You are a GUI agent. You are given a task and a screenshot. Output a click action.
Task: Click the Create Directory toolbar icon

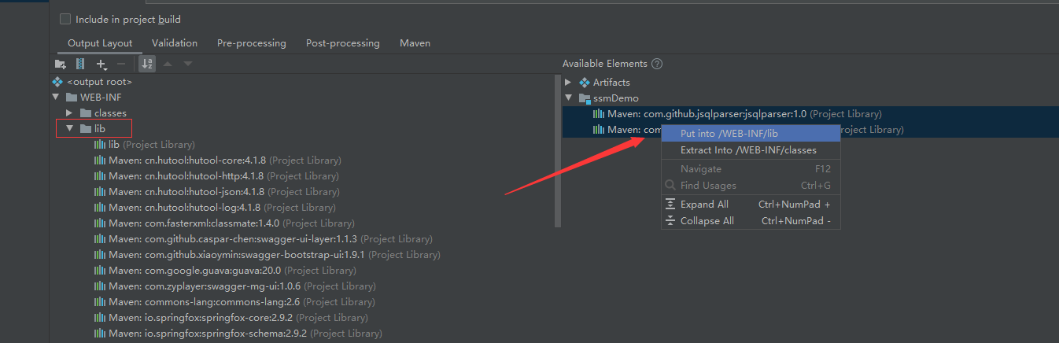61,64
